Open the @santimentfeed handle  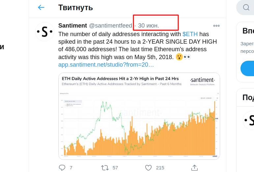click(x=110, y=26)
